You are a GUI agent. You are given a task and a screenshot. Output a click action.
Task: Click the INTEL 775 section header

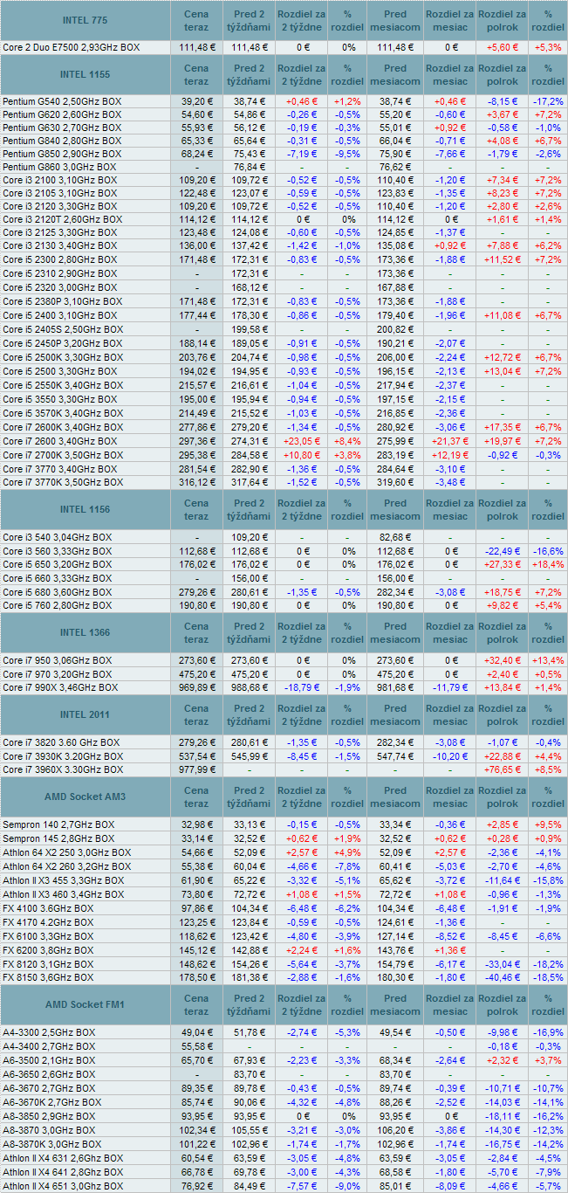click(86, 20)
